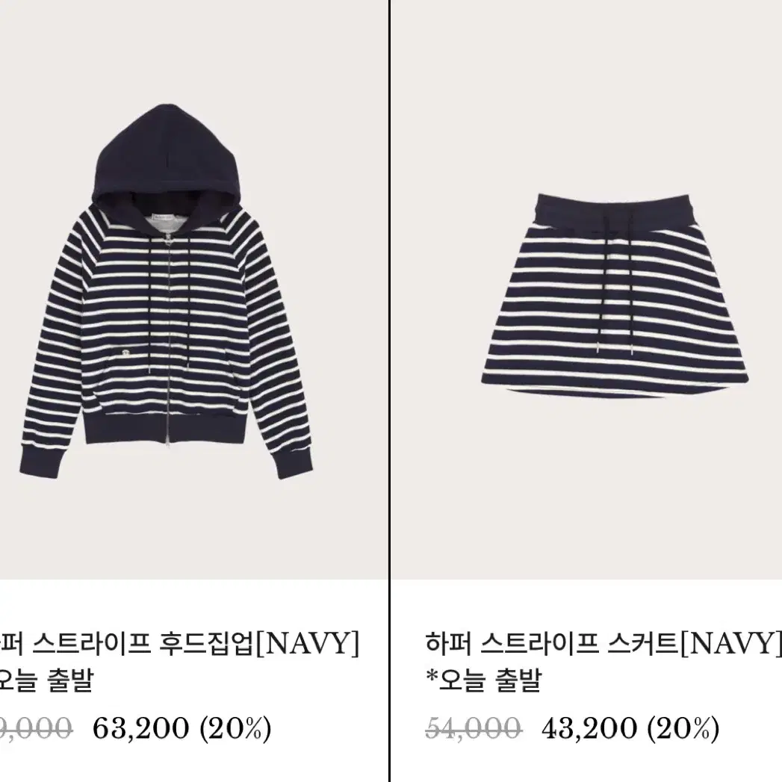Image resolution: width=782 pixels, height=782 pixels.
Task: Click the 오늘 출발 label under the hoodie
Action: point(47,680)
